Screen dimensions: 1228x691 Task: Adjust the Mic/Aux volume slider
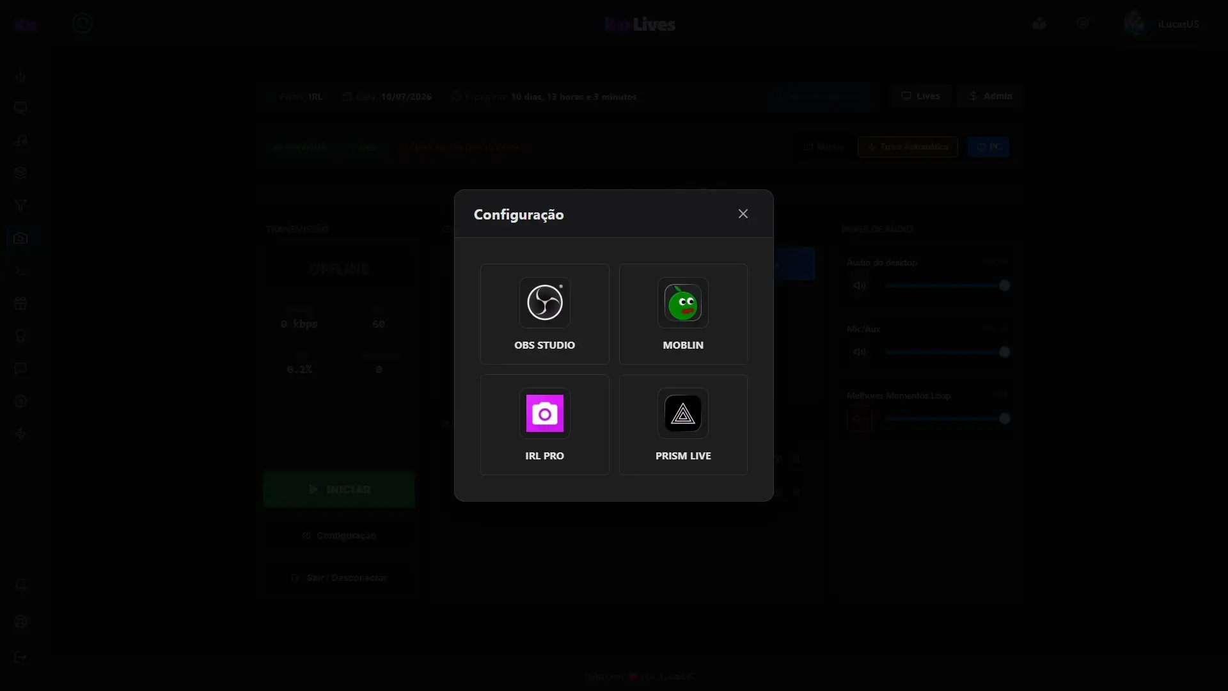(947, 352)
